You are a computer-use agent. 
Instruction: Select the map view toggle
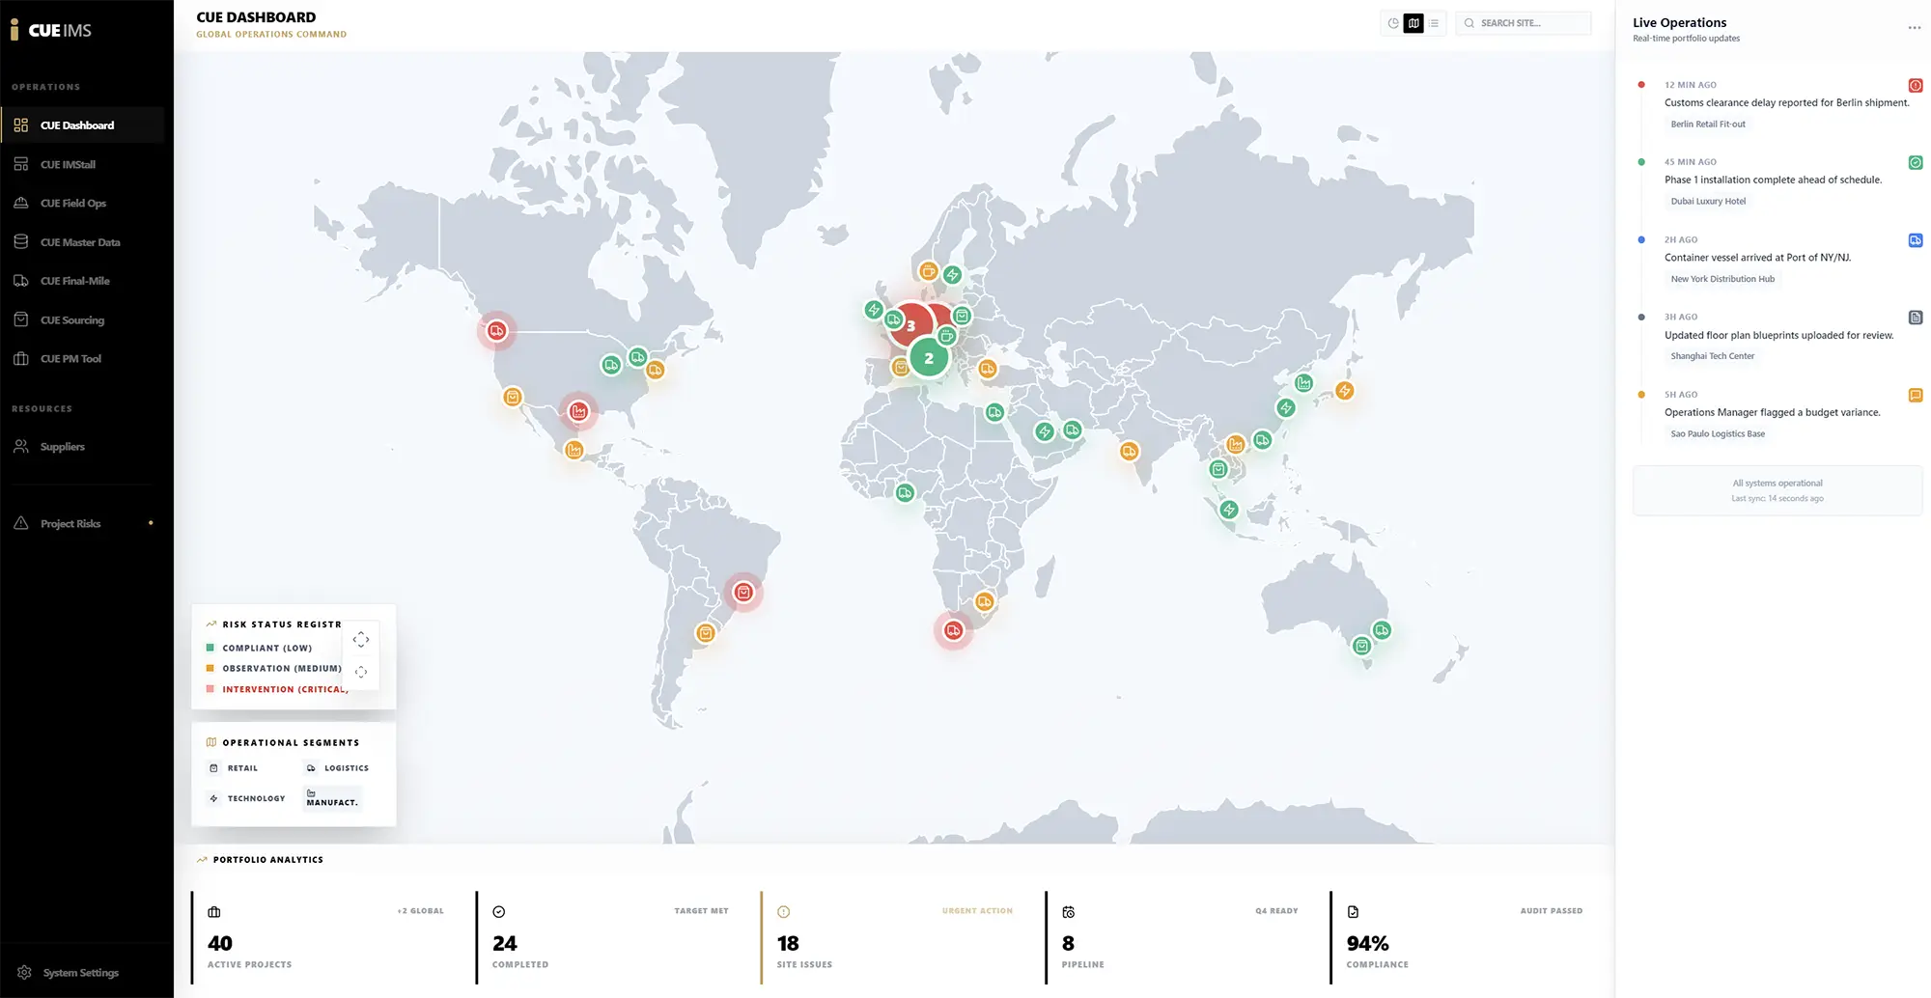coord(1413,23)
